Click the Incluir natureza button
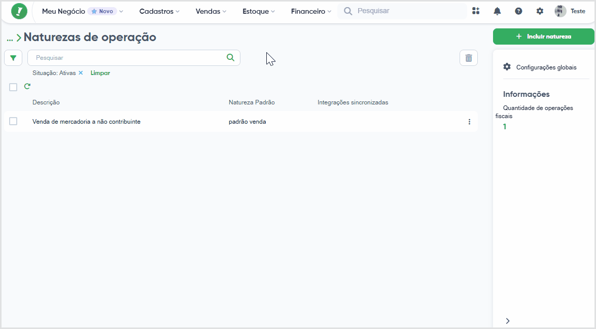The width and height of the screenshot is (596, 329). click(544, 36)
